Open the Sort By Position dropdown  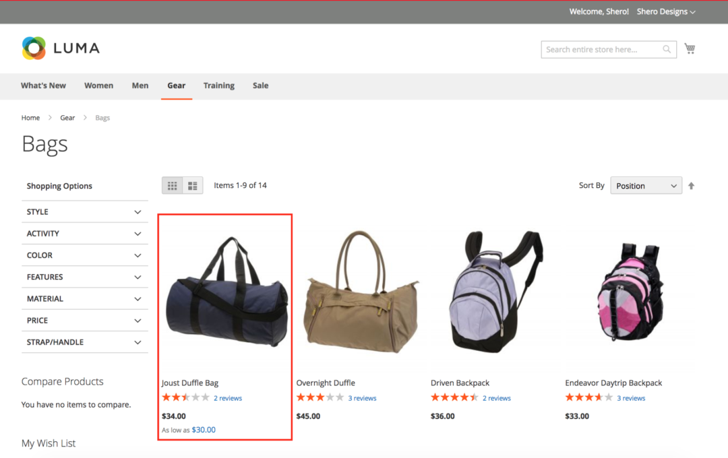click(x=645, y=185)
